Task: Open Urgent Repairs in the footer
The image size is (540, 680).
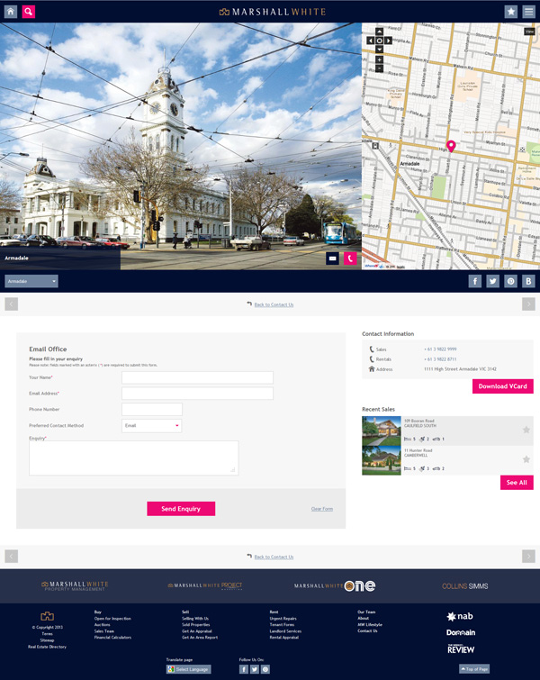Action: pos(283,619)
